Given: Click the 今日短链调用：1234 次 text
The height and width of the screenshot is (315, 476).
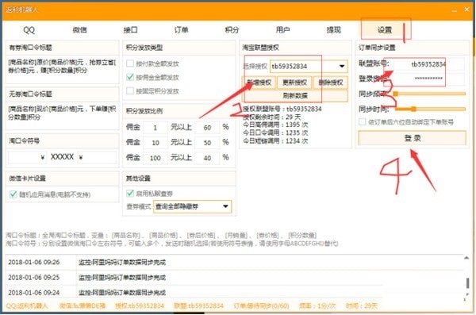Looking at the screenshot, I should [x=275, y=141].
